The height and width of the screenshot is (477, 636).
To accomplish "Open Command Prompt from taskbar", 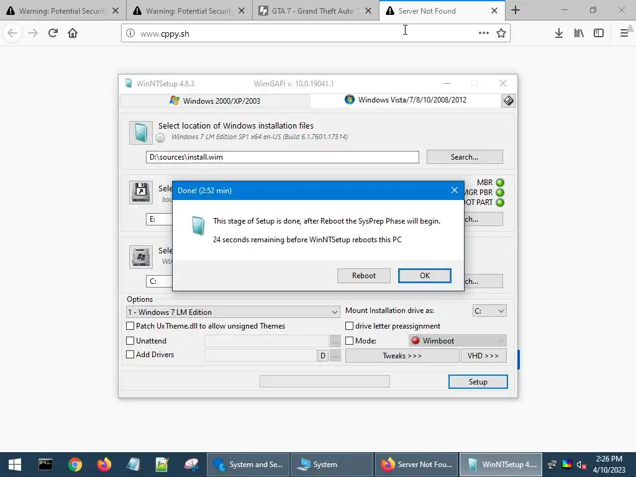I will tap(45, 465).
